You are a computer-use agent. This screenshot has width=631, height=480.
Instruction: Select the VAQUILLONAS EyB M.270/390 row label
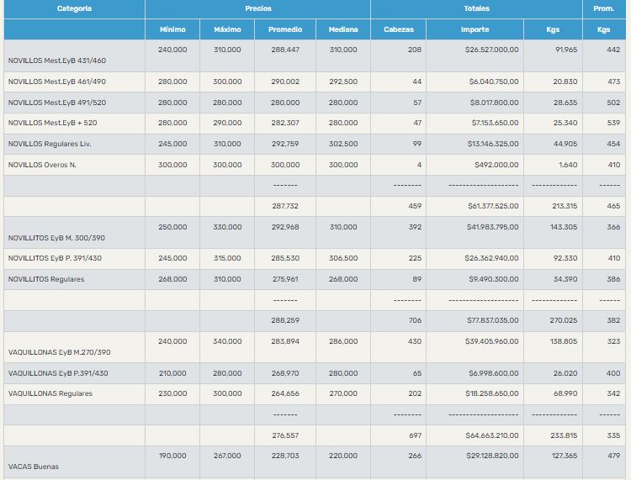pyautogui.click(x=59, y=352)
